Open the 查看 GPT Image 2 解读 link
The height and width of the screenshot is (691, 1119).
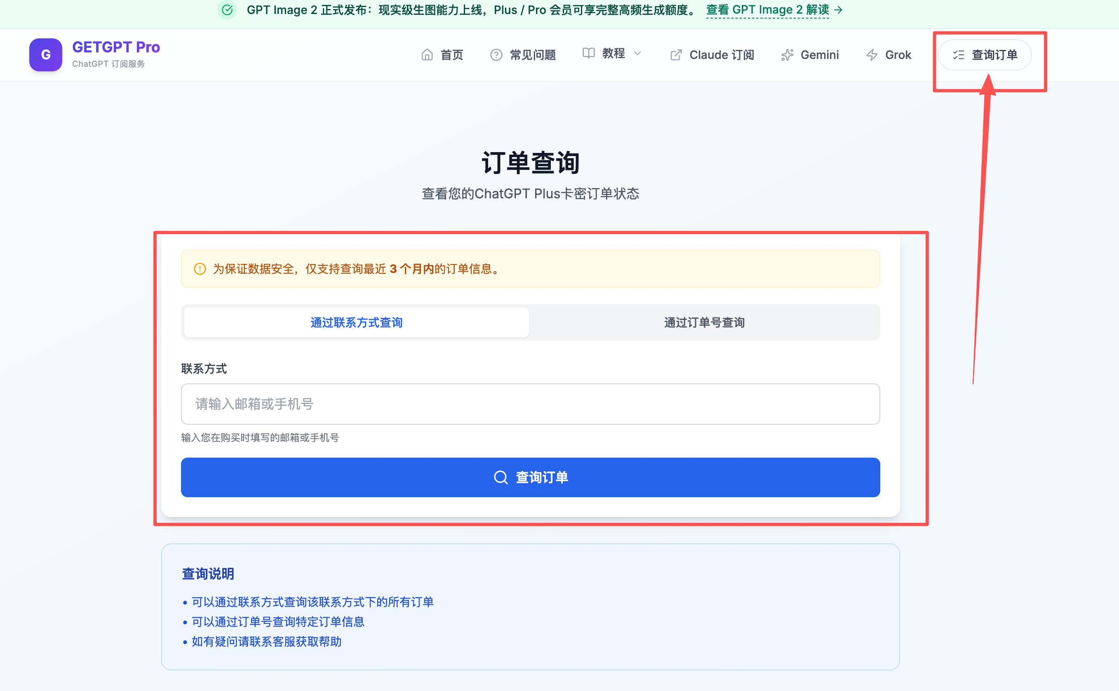click(767, 9)
